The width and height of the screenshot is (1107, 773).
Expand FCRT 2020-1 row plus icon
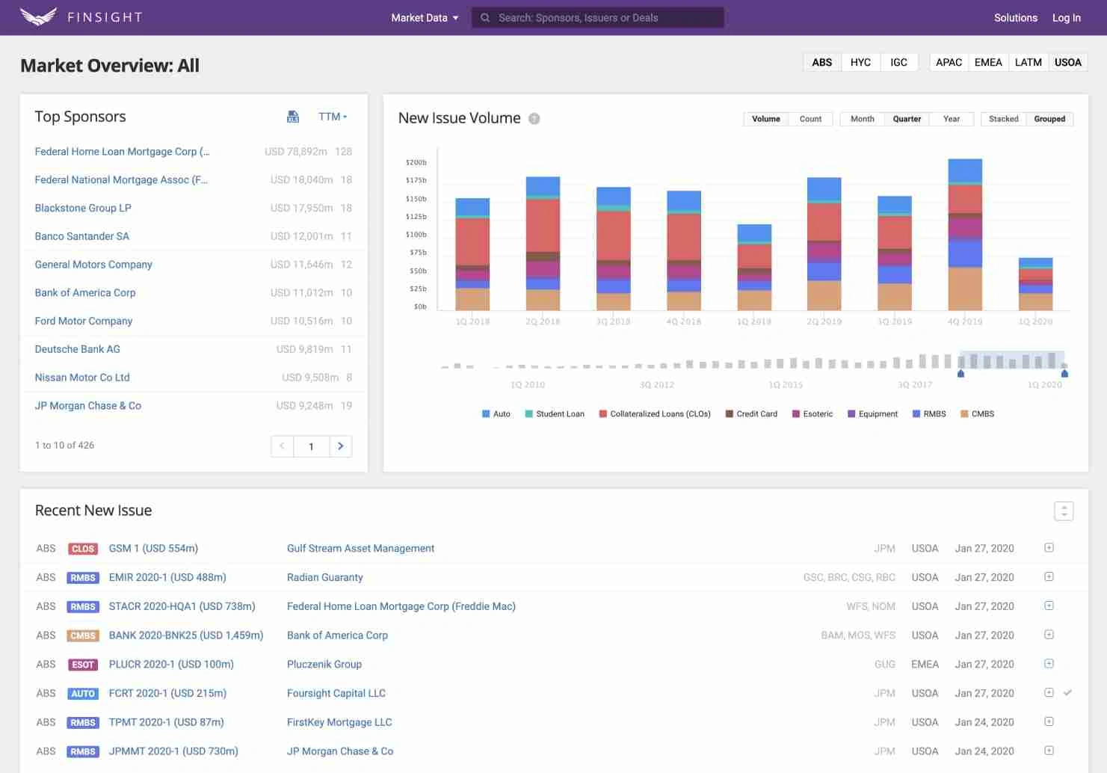tap(1049, 692)
